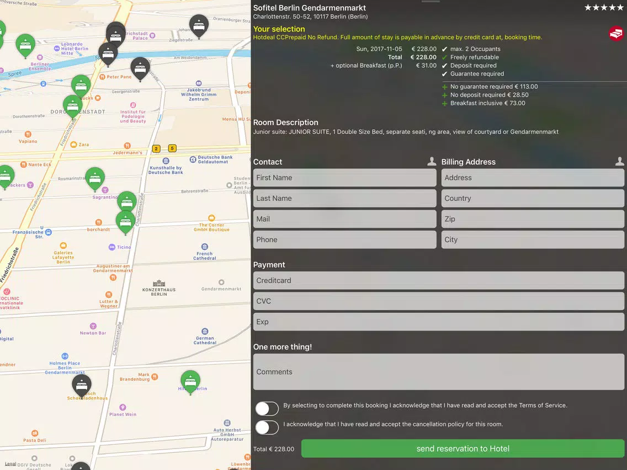The height and width of the screenshot is (470, 627).
Task: Select the green Hilton Berlin hotel pin
Action: point(190,382)
